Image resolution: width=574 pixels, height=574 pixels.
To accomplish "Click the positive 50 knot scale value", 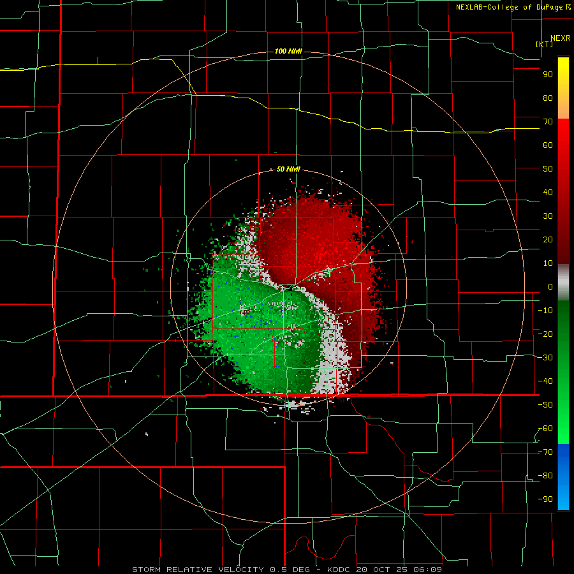I will 548,169.
